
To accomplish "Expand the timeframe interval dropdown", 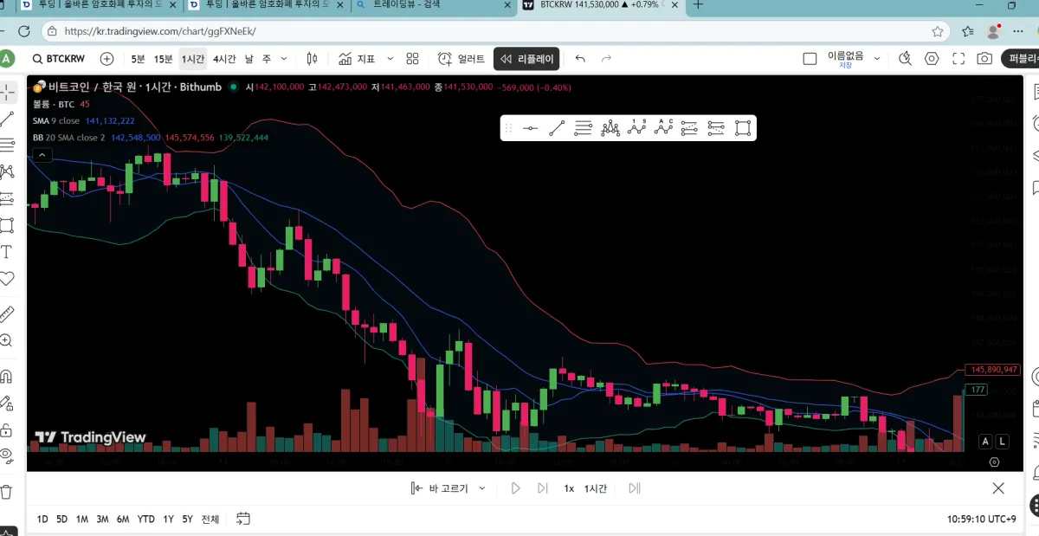I will (286, 59).
